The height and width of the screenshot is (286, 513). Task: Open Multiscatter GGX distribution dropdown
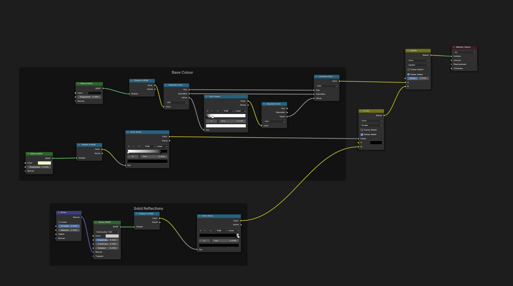107,232
